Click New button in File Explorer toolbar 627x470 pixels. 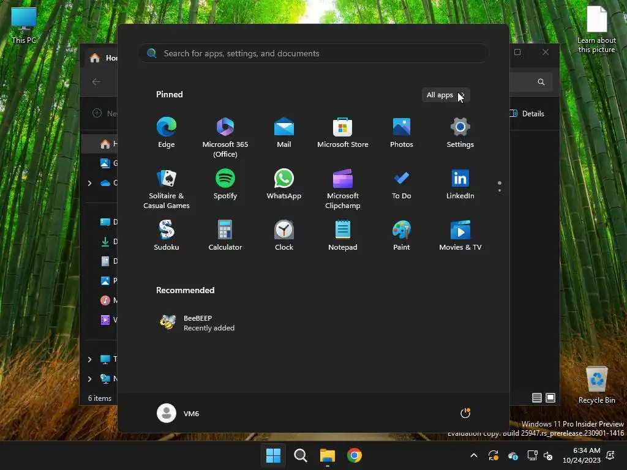105,113
